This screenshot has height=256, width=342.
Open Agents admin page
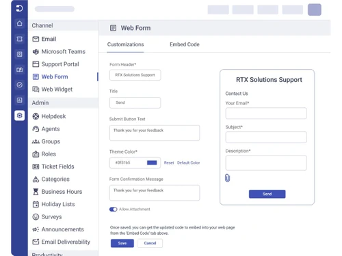(x=51, y=129)
